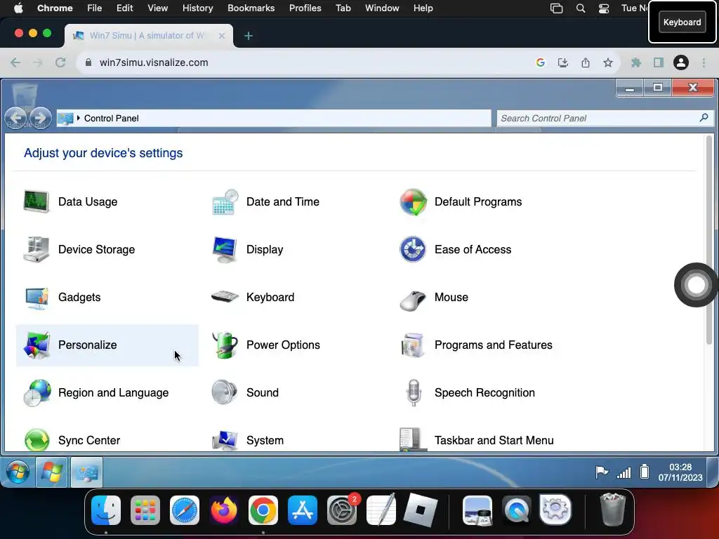Open the Taskbar and Start Menu icon
719x539 pixels.
413,440
